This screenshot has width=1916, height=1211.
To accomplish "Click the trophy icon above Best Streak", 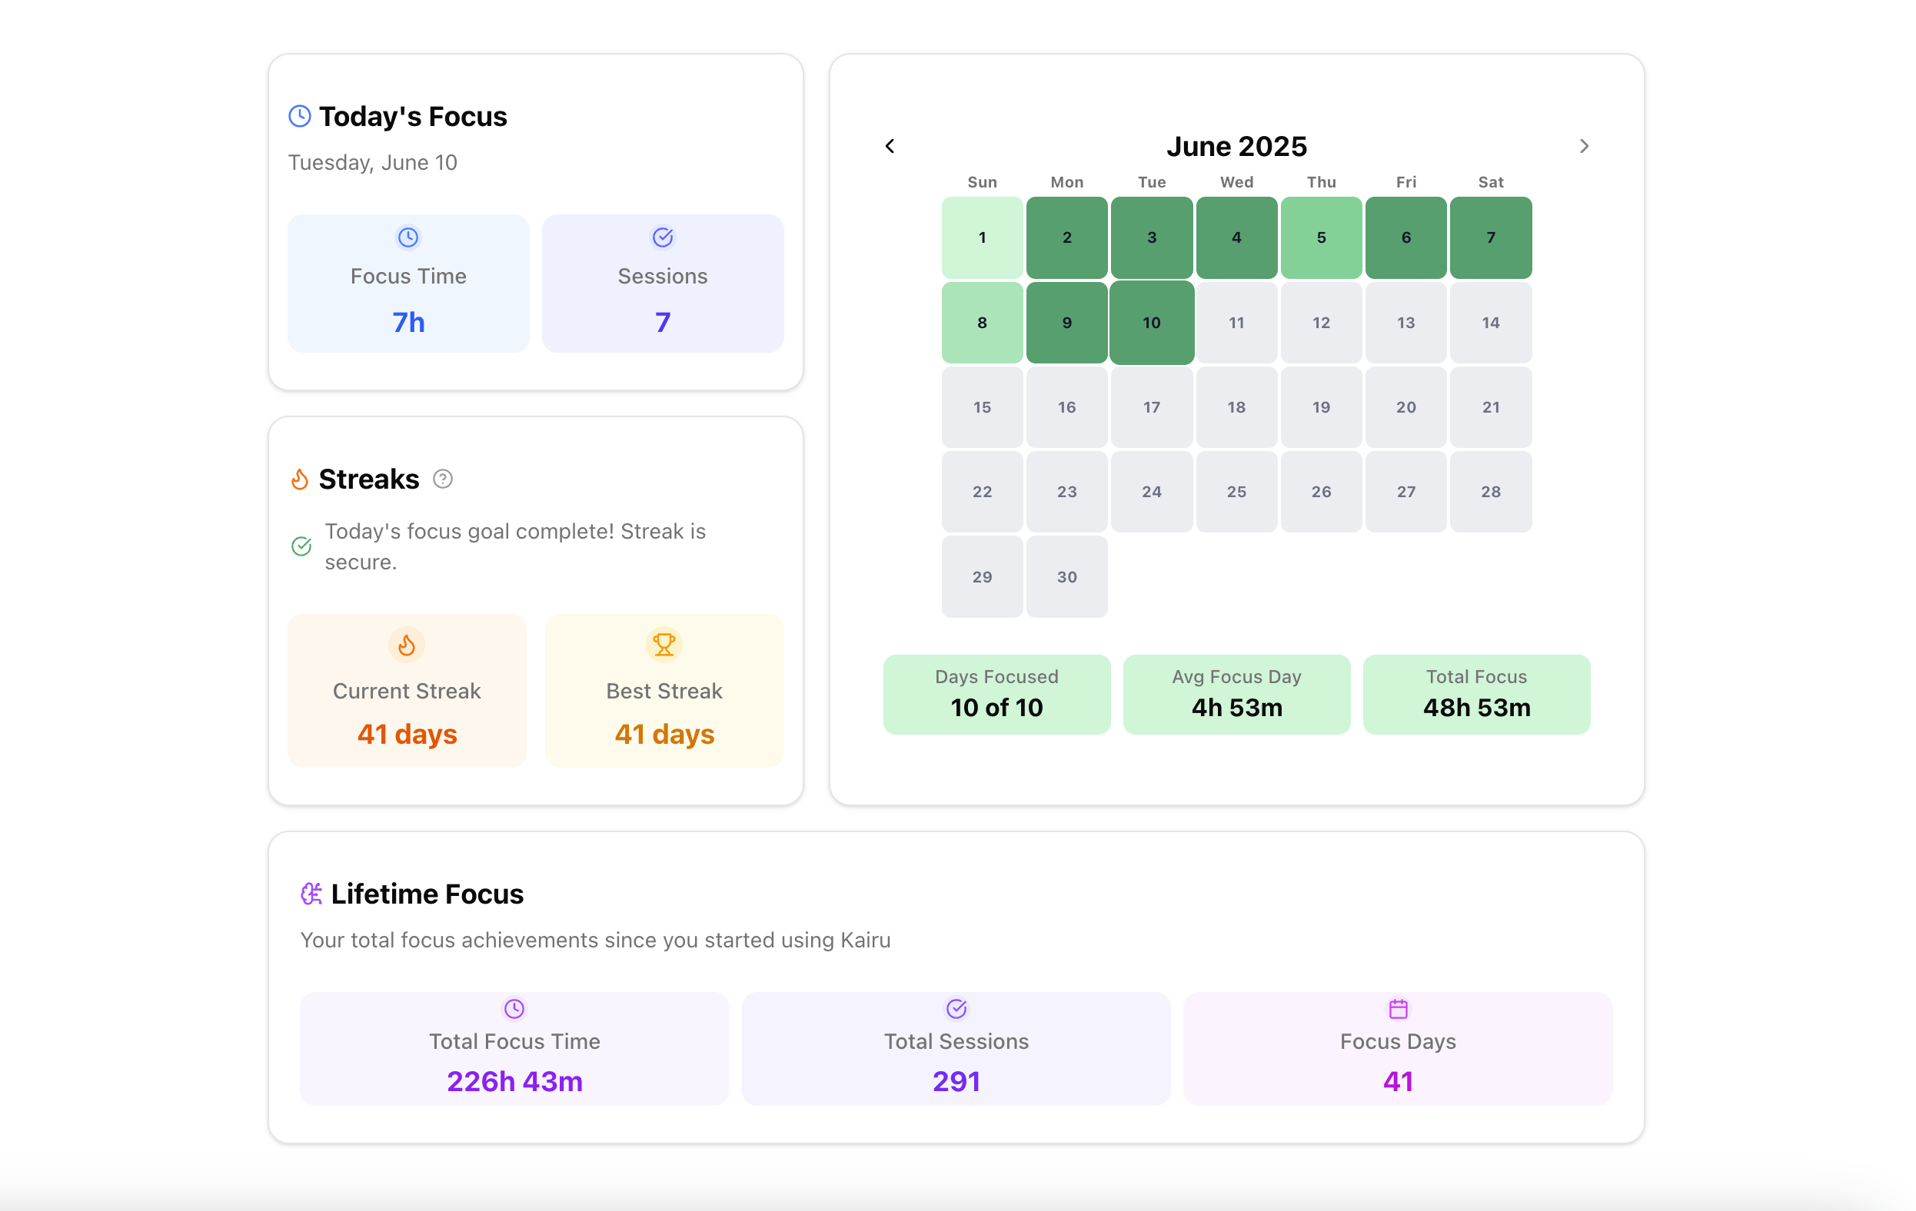I will pos(664,644).
